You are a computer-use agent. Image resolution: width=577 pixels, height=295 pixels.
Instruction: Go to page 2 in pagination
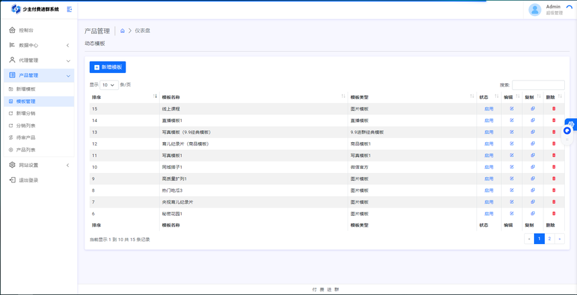coord(549,239)
